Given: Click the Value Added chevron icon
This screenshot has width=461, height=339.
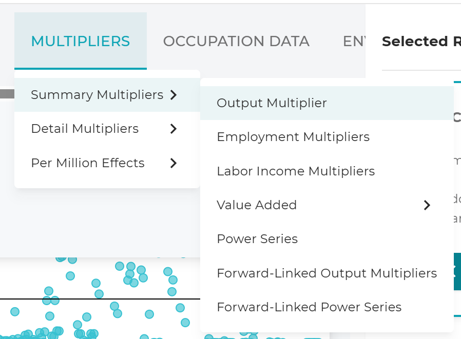Looking at the screenshot, I should 427,205.
